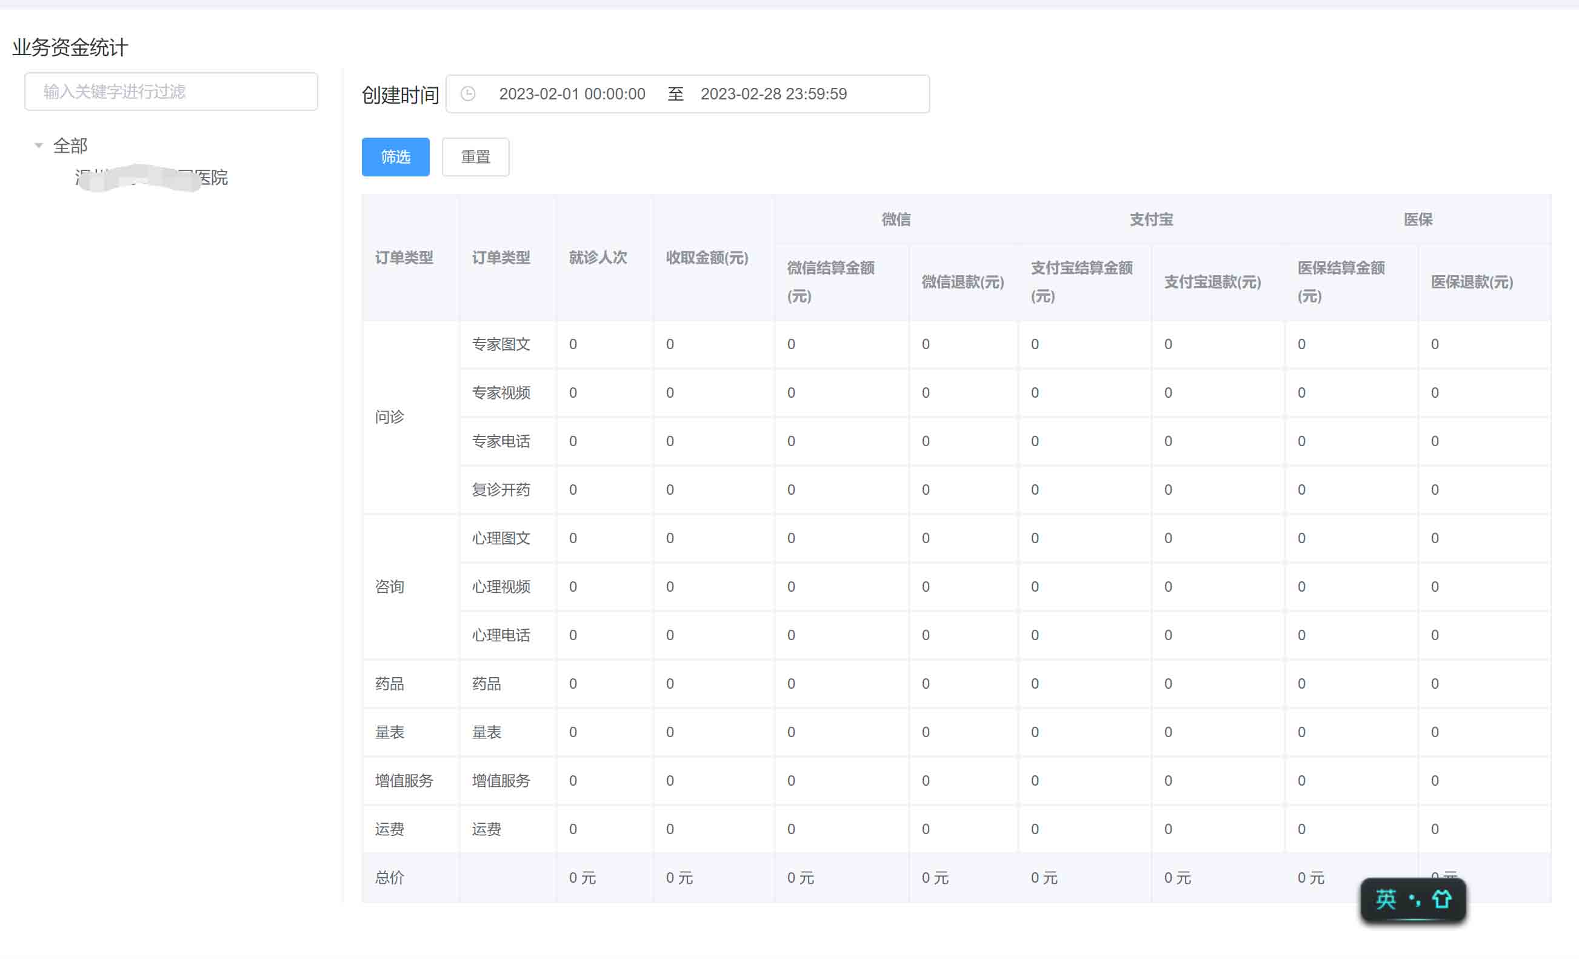Click the 筛选 filter button
Screen dimensions: 1579x959
[x=395, y=157]
